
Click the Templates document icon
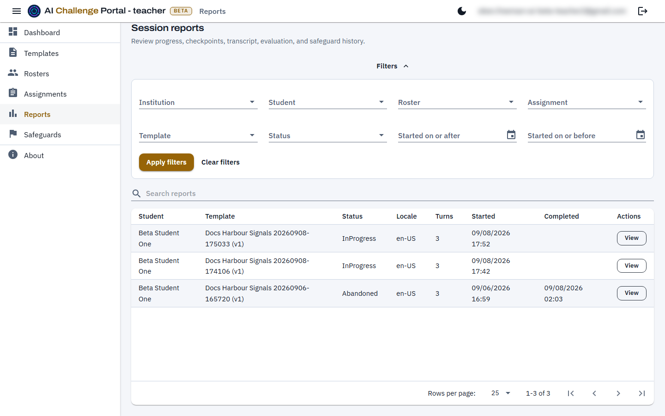[13, 52]
